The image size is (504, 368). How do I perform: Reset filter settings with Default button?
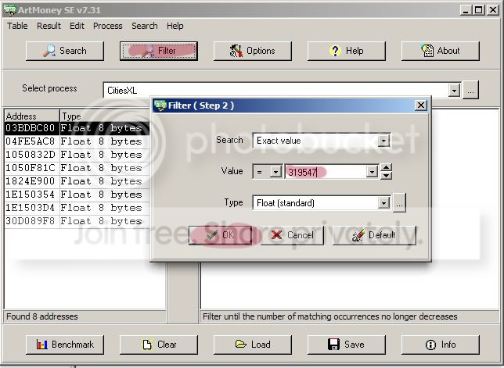coord(374,235)
